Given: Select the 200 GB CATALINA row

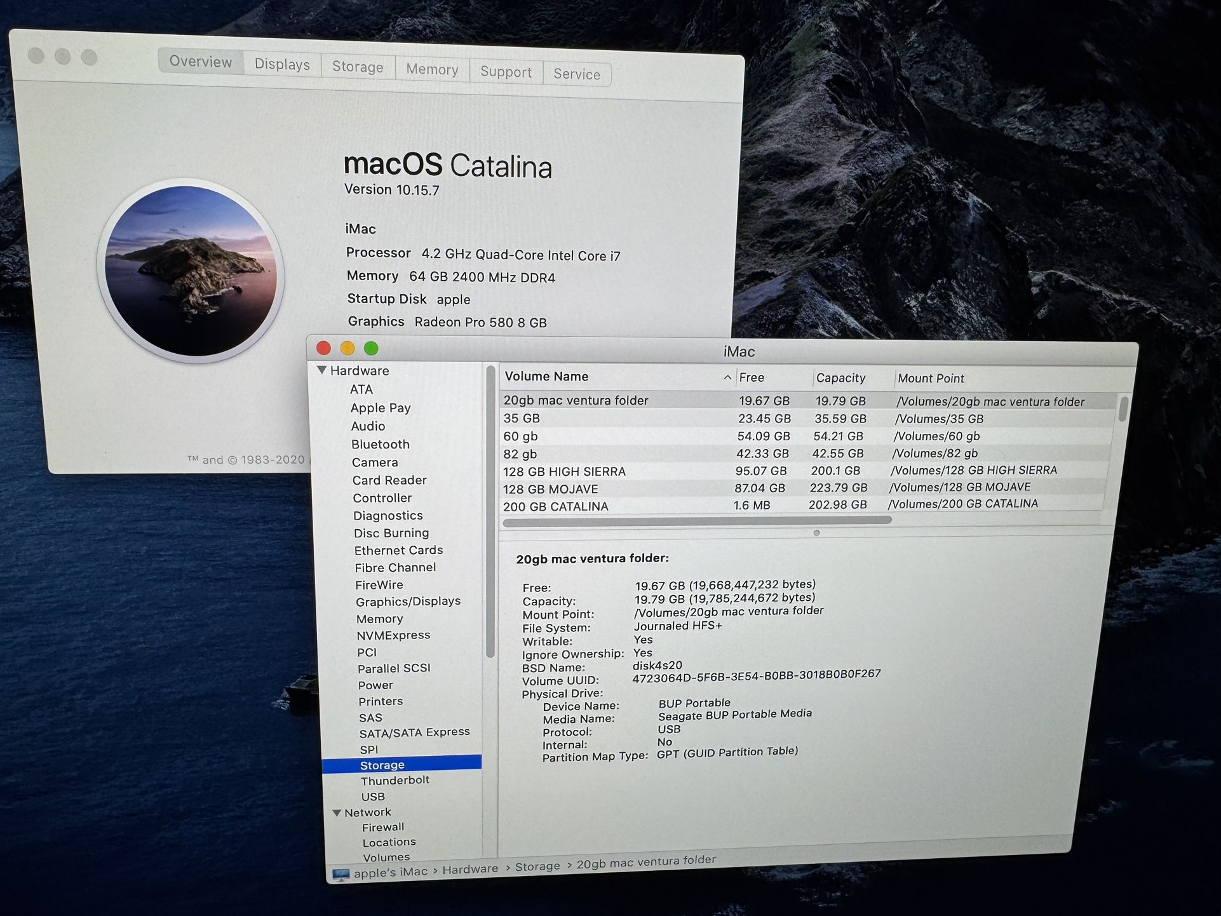Looking at the screenshot, I should point(800,506).
